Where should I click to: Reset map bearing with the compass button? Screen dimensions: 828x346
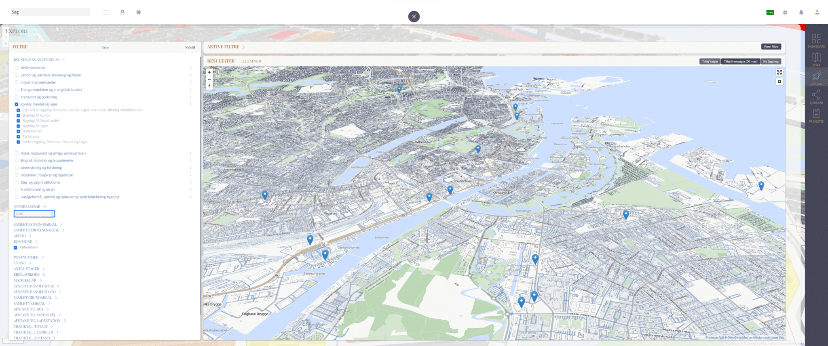[209, 86]
